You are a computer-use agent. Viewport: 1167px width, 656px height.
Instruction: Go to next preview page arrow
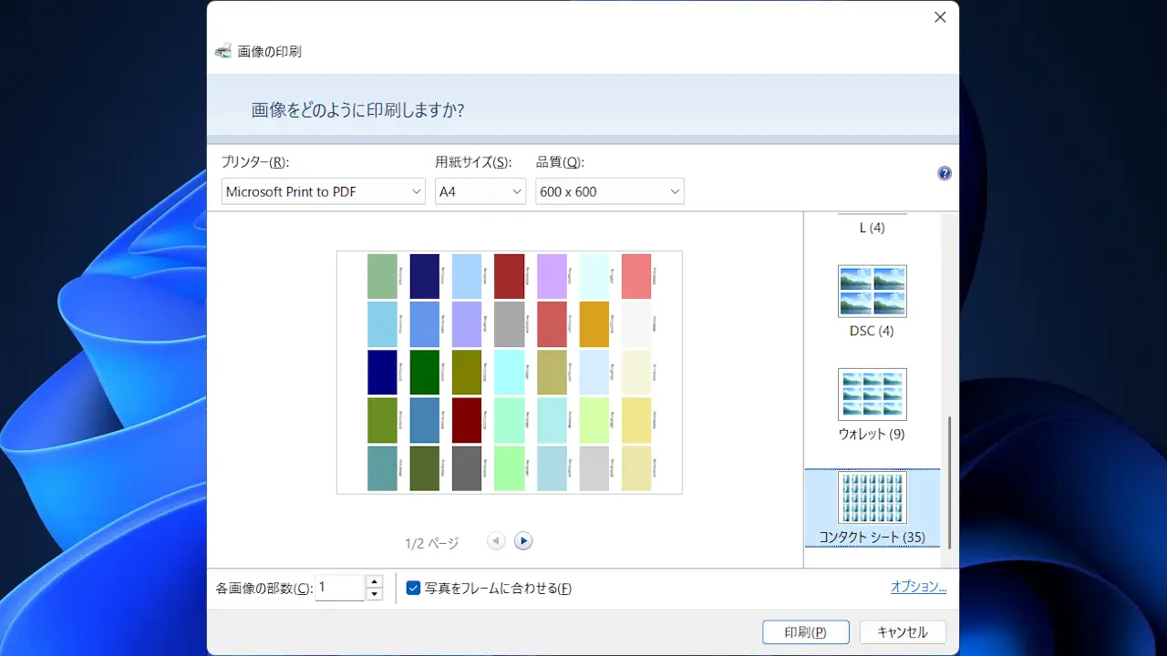click(x=522, y=541)
